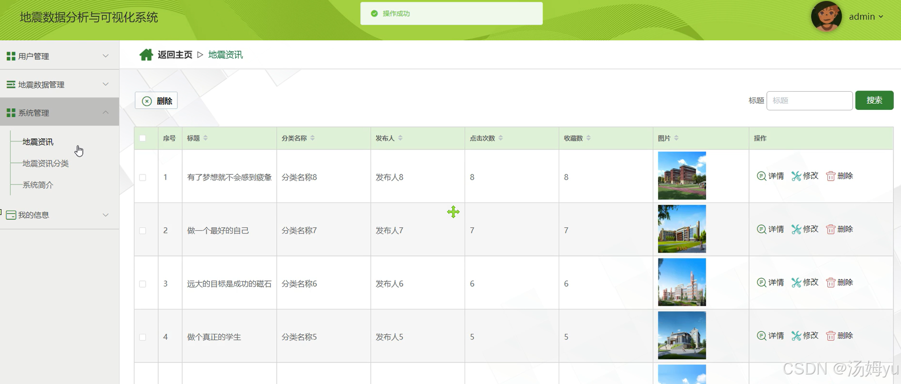Click the magnifier icon of 详情 in row 1
This screenshot has height=384, width=901.
point(761,176)
